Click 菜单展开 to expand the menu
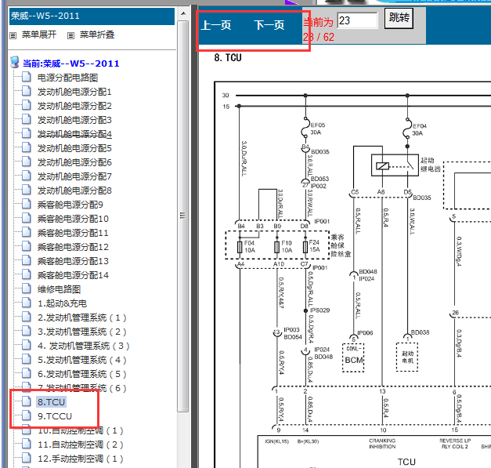The image size is (491, 468). [x=39, y=34]
